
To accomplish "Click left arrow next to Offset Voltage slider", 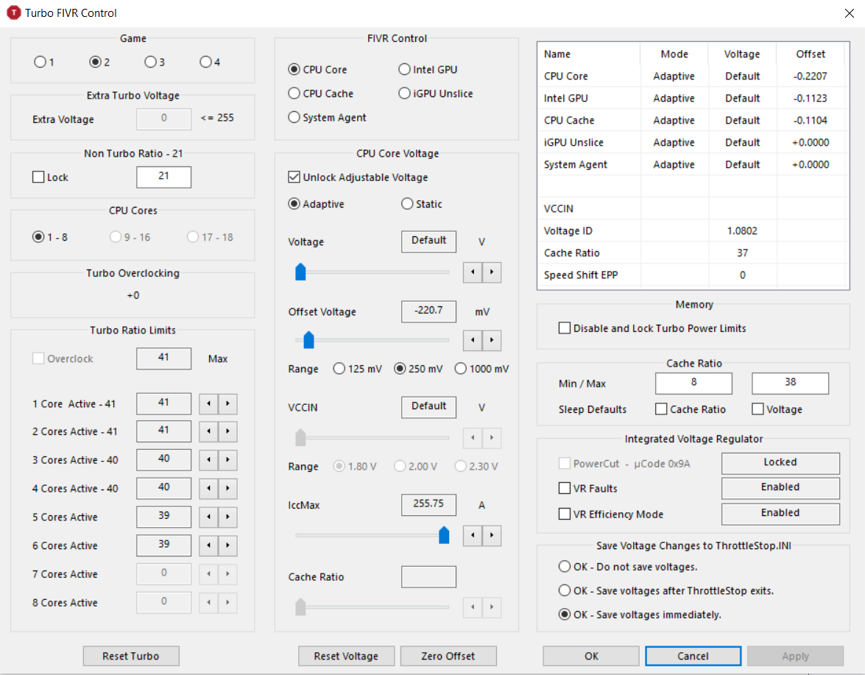I will (x=473, y=341).
